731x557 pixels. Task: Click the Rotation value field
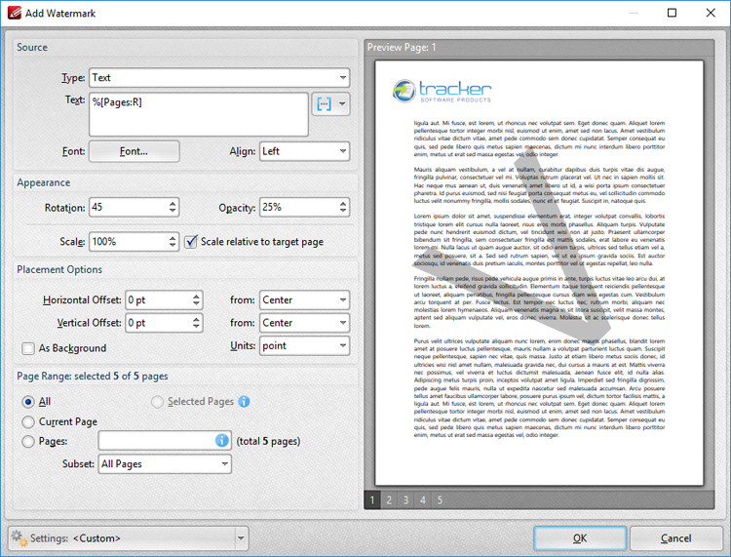pyautogui.click(x=128, y=207)
